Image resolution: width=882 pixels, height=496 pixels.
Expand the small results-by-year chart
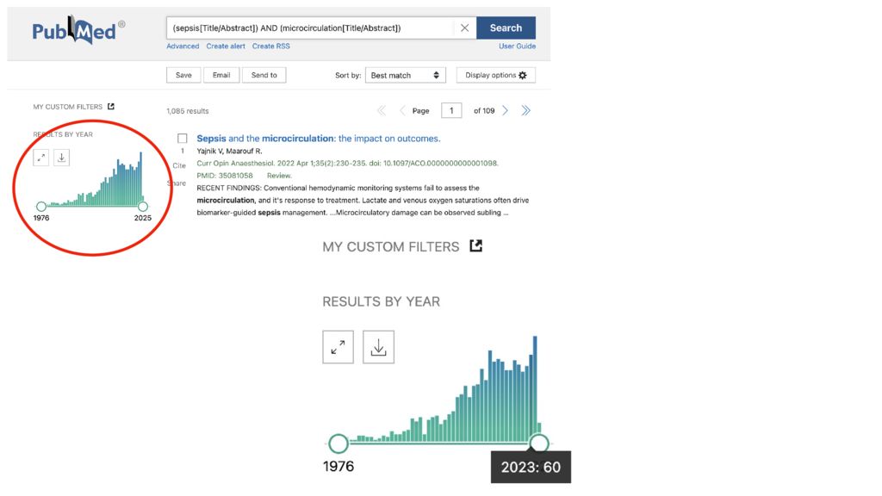pyautogui.click(x=41, y=158)
